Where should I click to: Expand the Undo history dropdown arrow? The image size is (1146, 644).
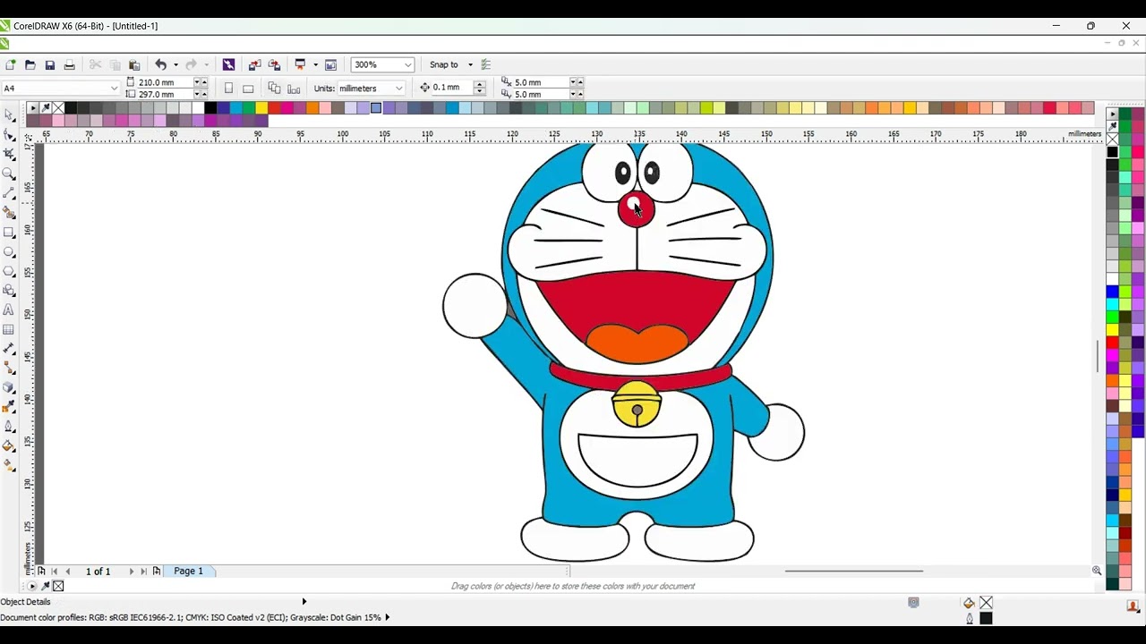point(175,64)
